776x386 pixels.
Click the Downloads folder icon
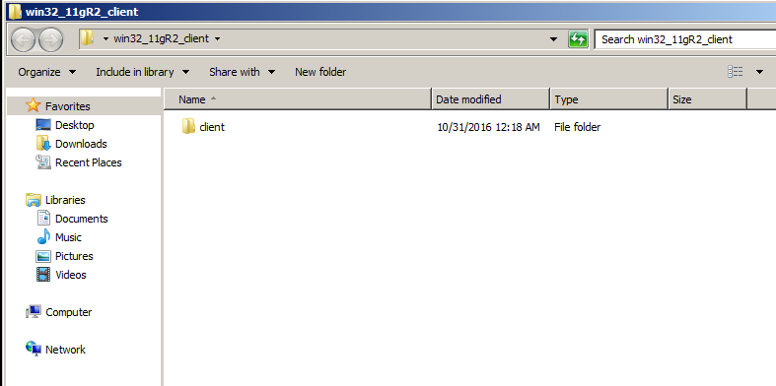tap(43, 144)
